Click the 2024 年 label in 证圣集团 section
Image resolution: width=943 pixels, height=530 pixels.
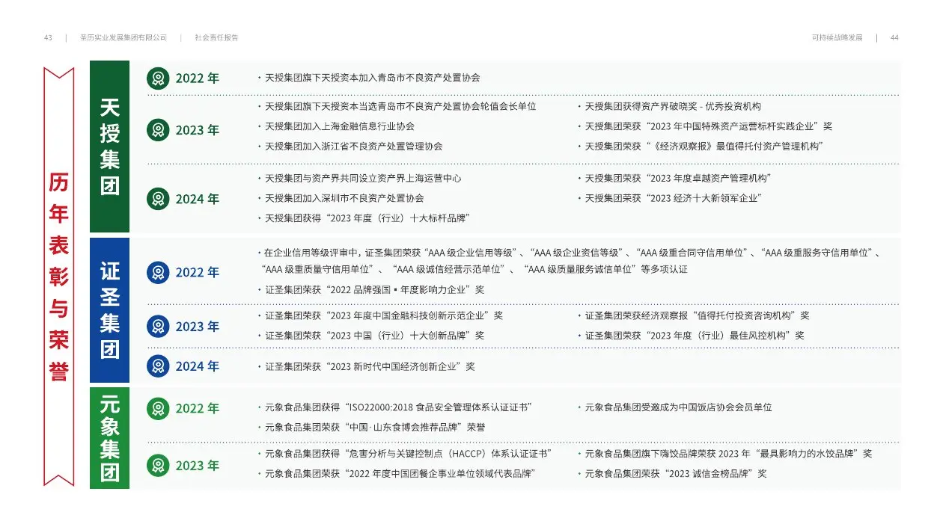(198, 366)
